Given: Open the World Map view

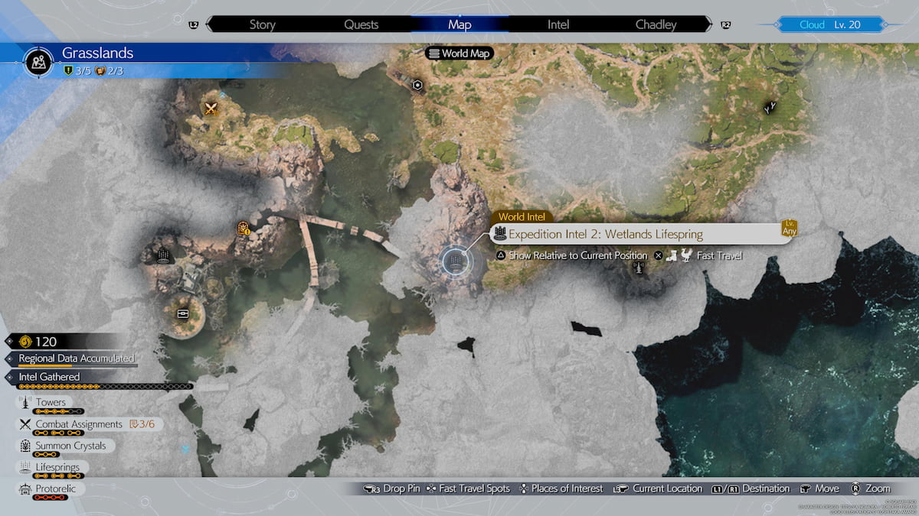Looking at the screenshot, I should coord(459,54).
